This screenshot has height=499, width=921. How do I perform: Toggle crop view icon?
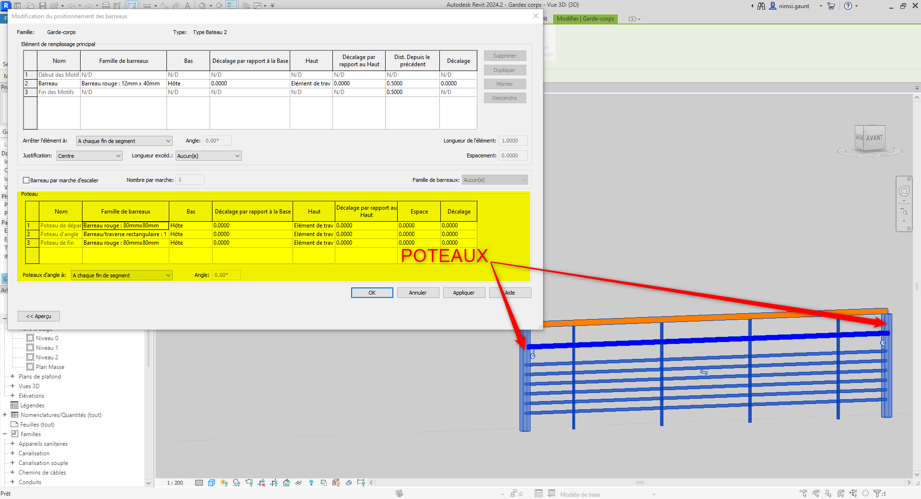[x=261, y=483]
